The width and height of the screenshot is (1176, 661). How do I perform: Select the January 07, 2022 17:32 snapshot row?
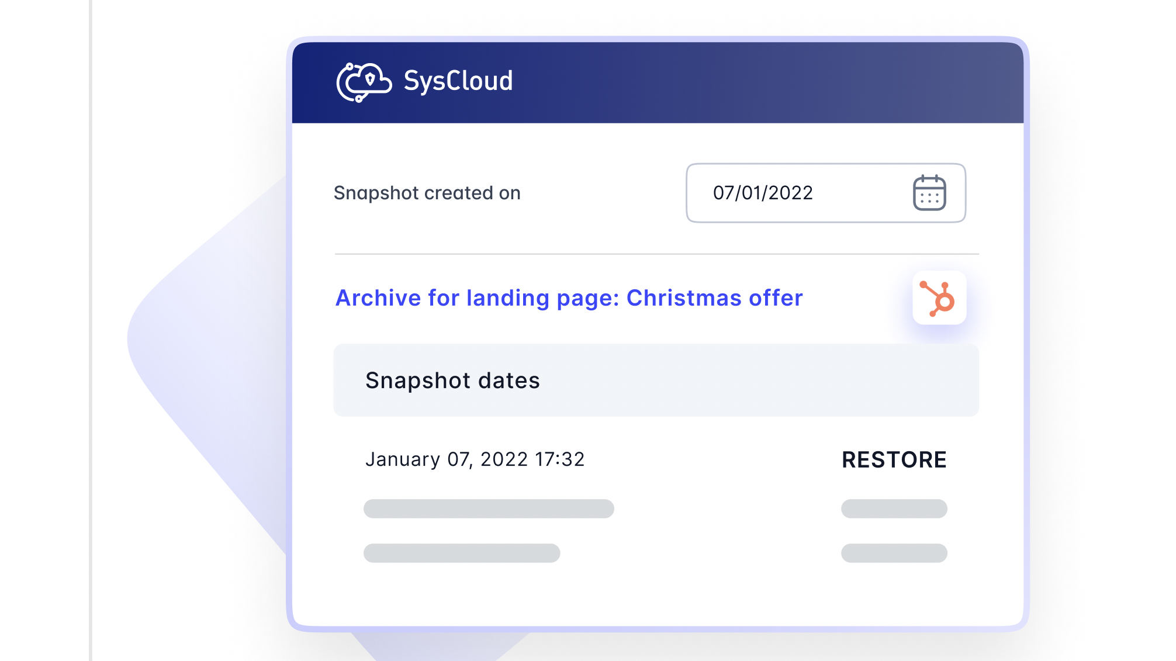(x=475, y=460)
